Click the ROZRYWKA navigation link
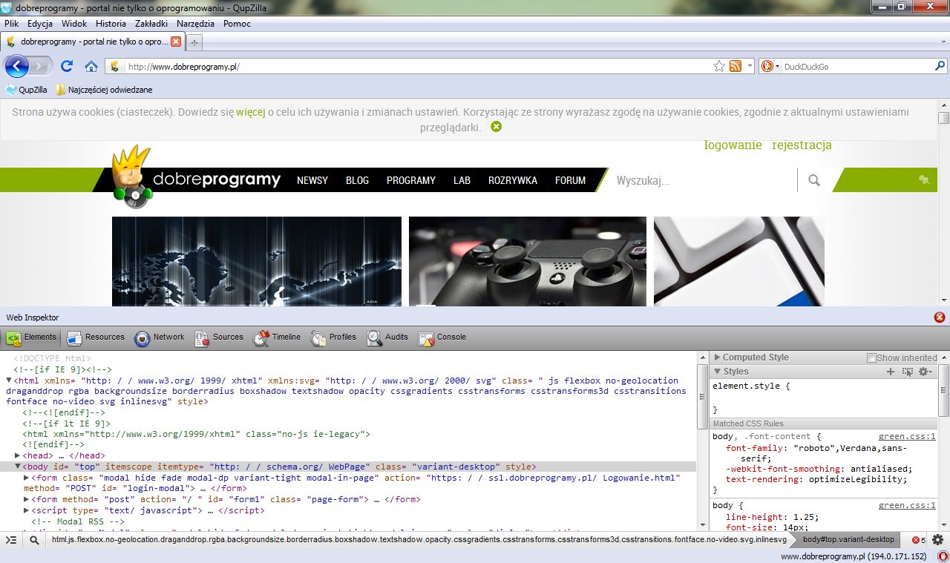This screenshot has width=950, height=563. pos(513,180)
